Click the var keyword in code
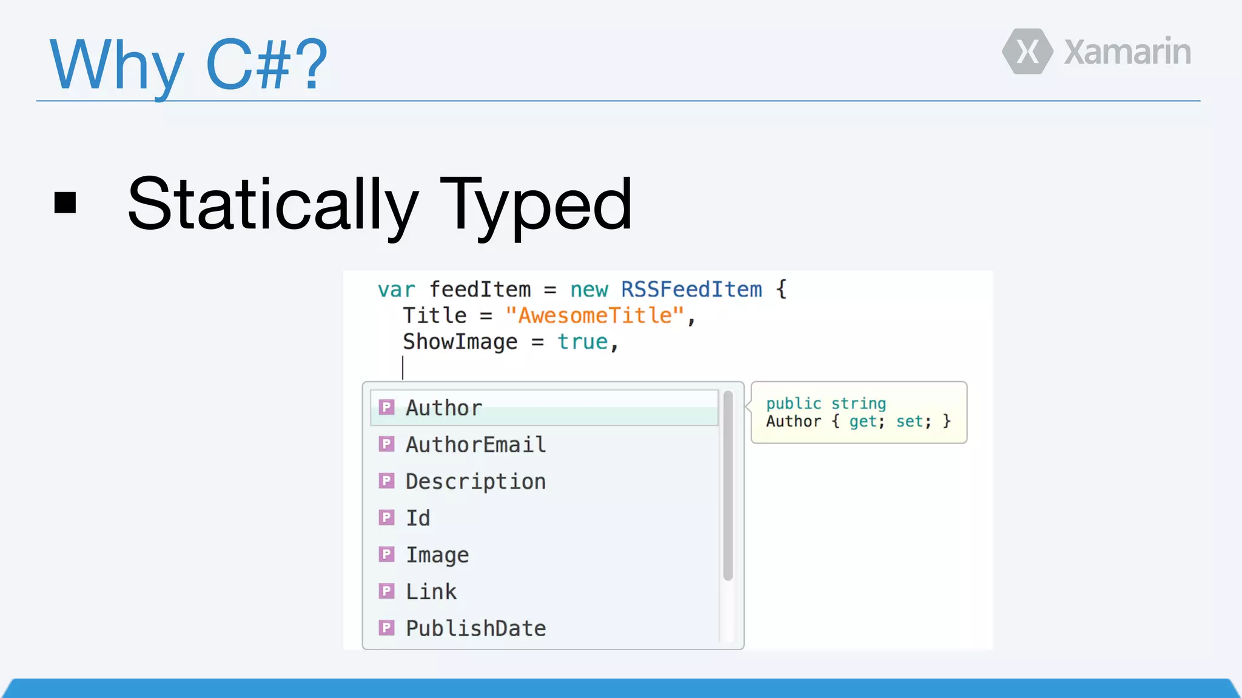This screenshot has width=1242, height=698. point(397,290)
